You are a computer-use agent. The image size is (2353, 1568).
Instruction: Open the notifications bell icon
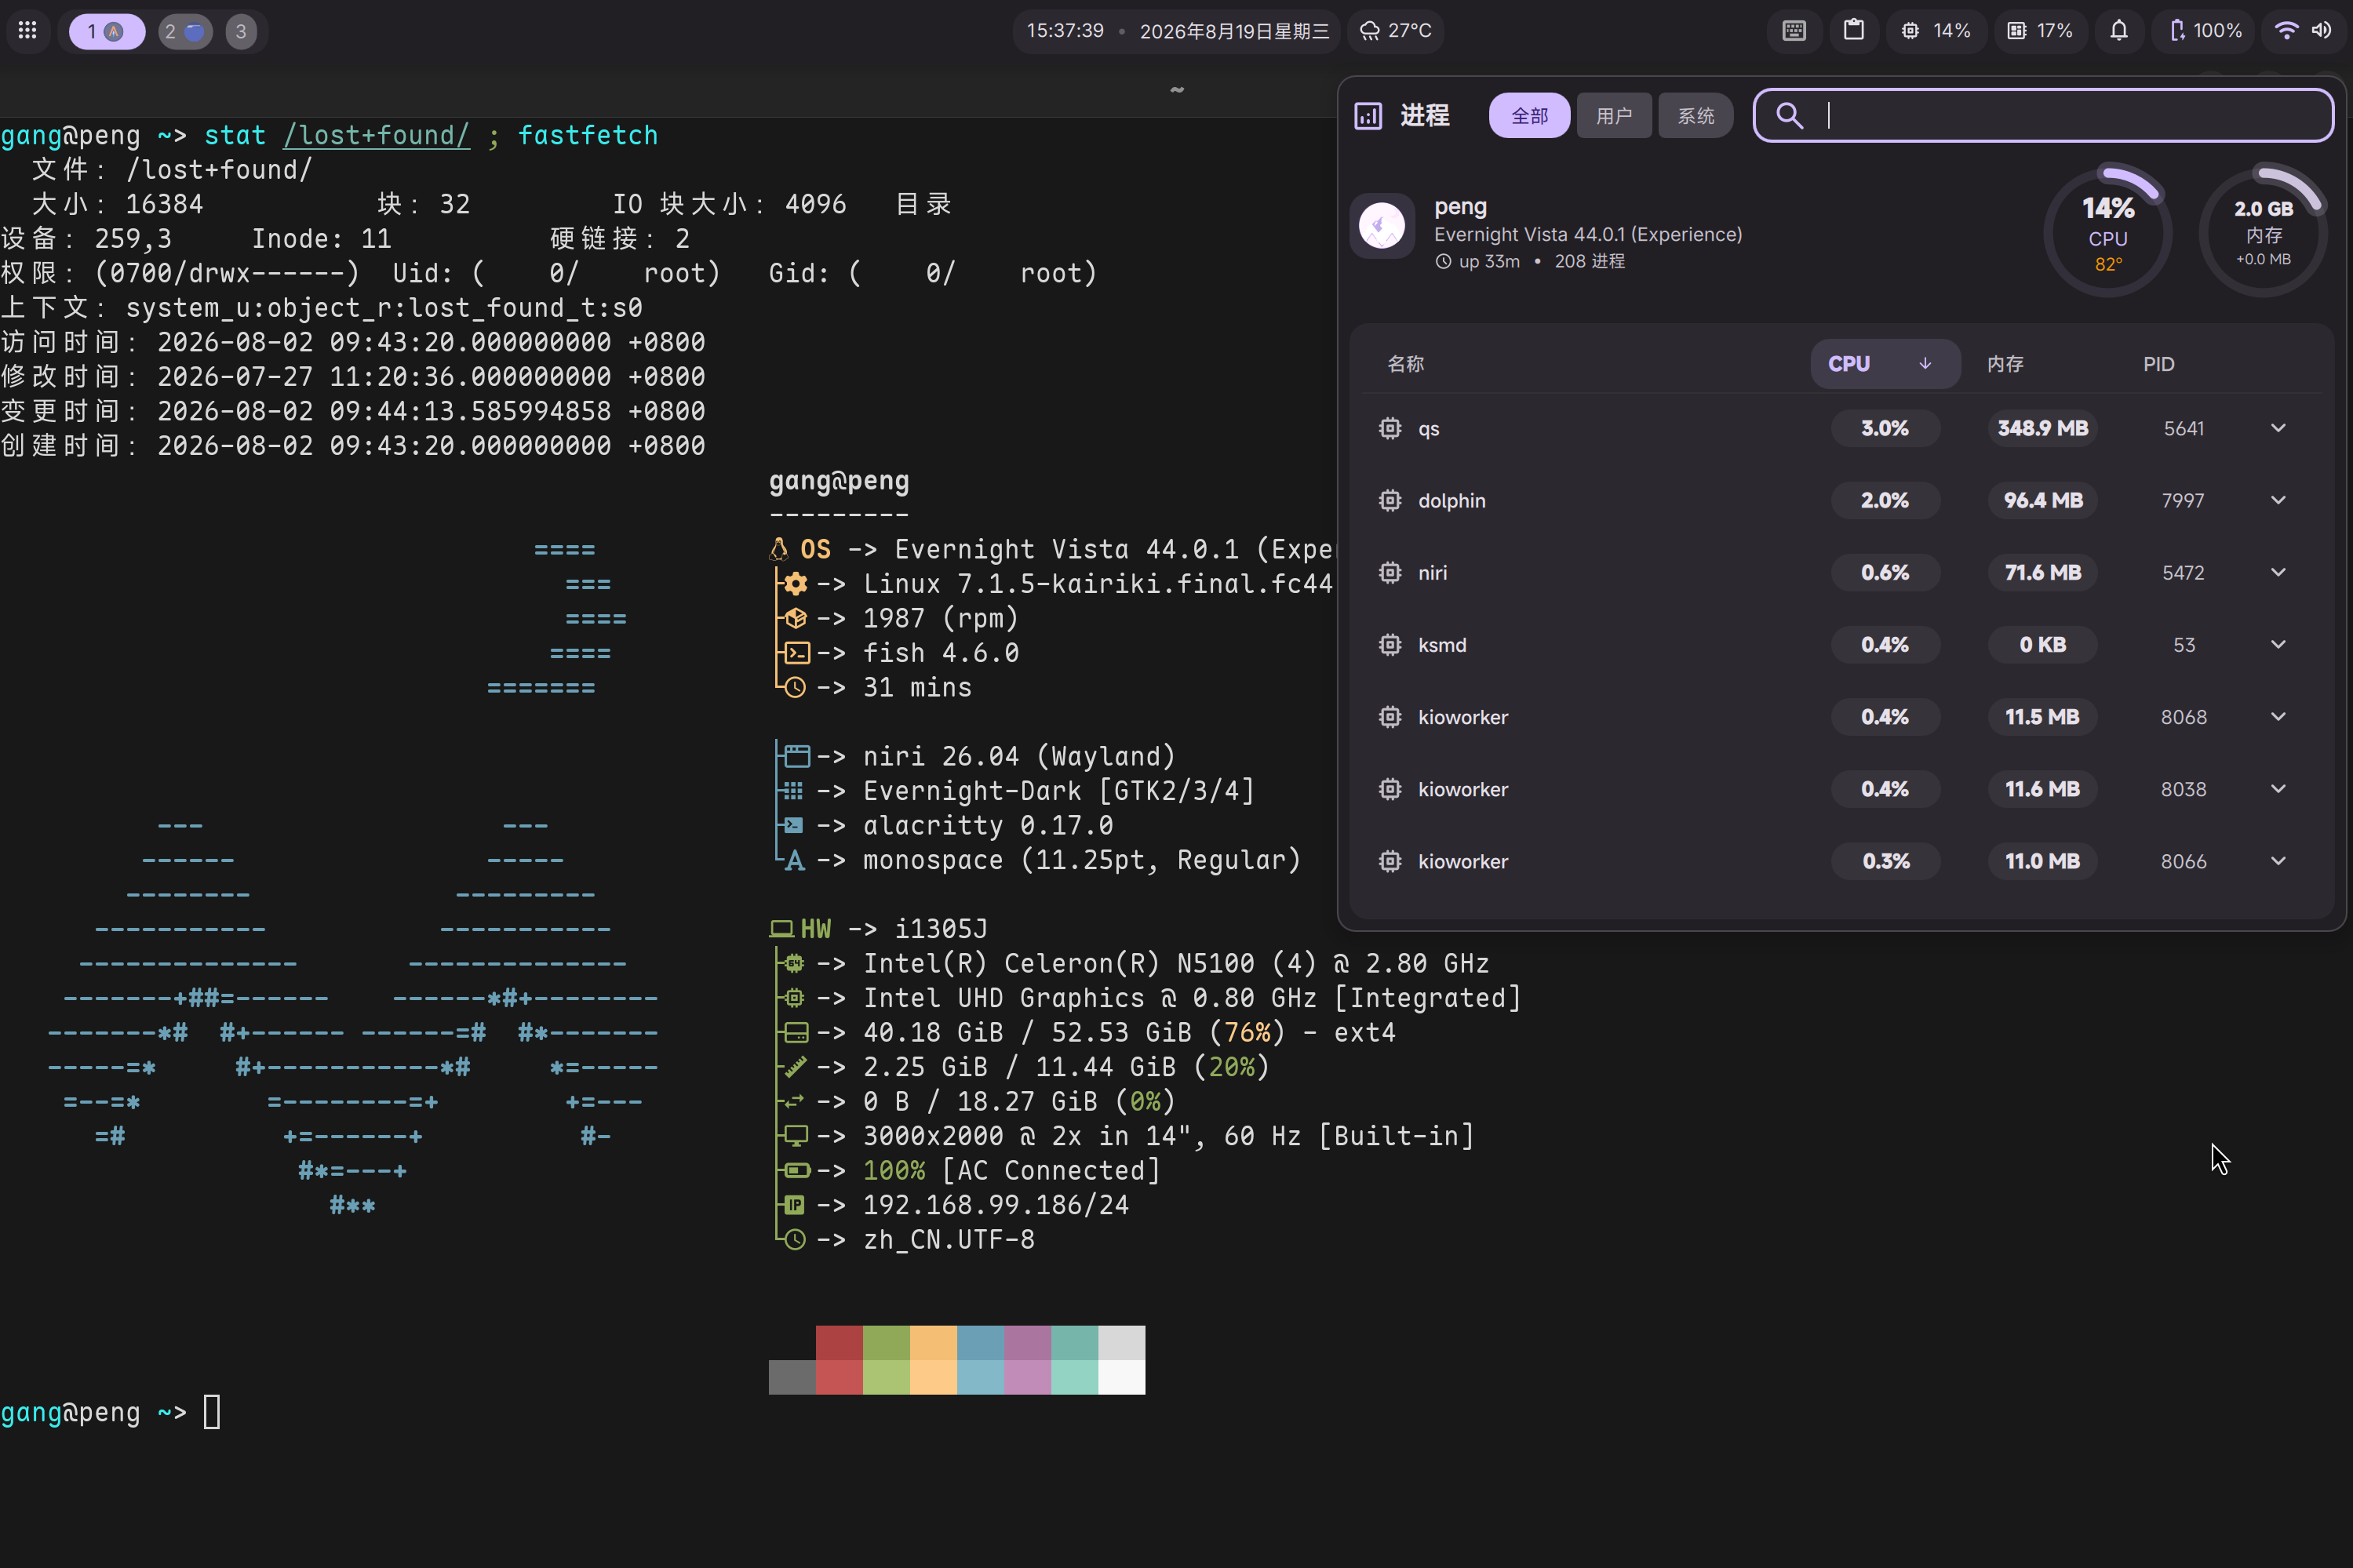click(2119, 31)
